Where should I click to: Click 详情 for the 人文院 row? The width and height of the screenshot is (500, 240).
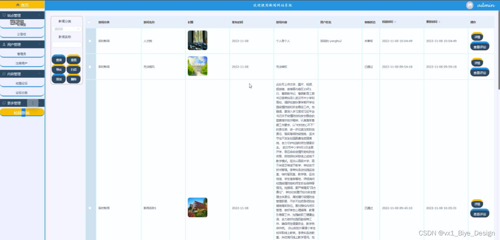point(477,36)
